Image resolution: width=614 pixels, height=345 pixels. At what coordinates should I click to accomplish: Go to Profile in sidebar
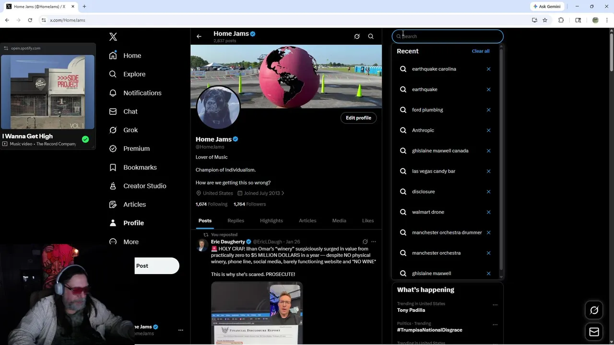tap(126, 223)
